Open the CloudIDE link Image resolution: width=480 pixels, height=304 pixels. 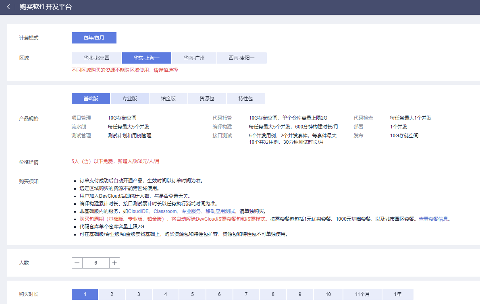[x=139, y=211]
